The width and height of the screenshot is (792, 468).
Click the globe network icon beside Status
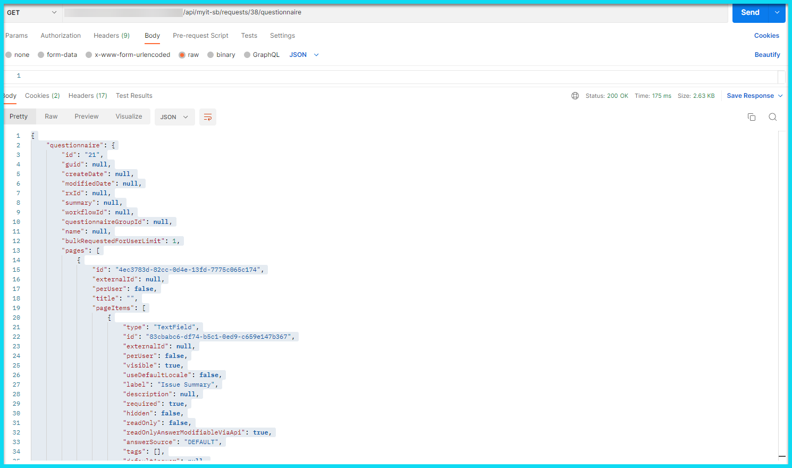[575, 96]
